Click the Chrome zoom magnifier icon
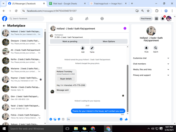The image size is (176, 132). click(x=143, y=11)
